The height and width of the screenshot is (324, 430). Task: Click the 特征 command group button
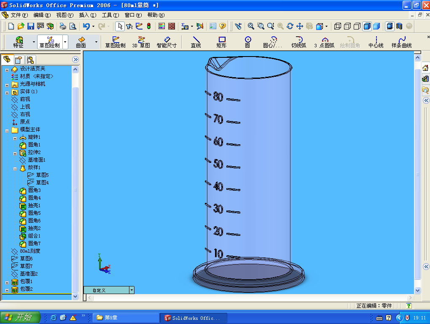(x=19, y=42)
